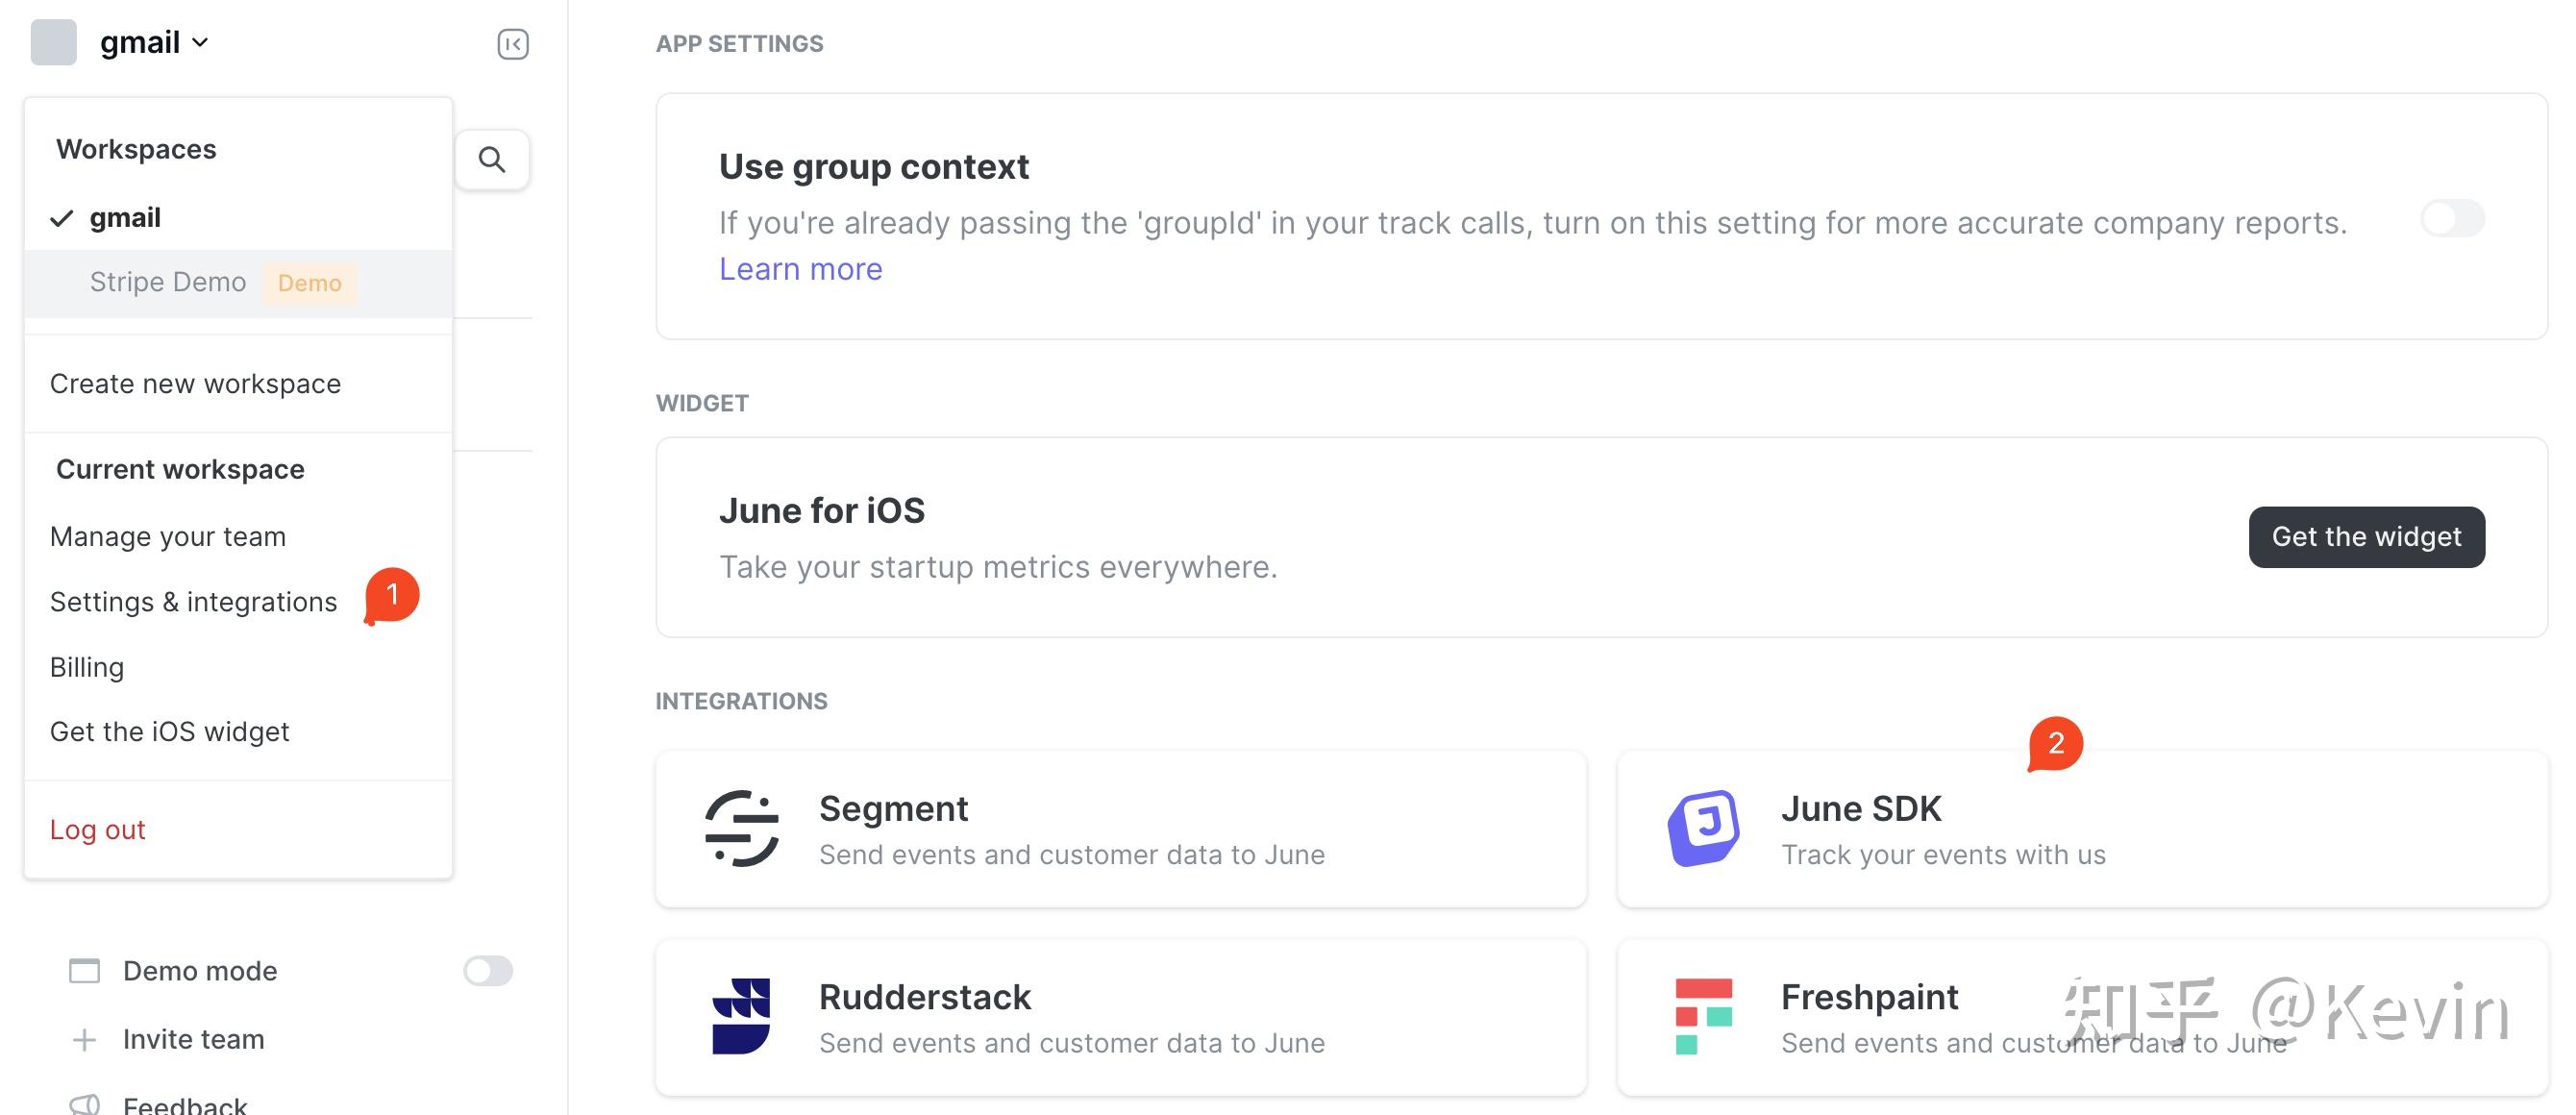Image resolution: width=2576 pixels, height=1115 pixels.
Task: Enable the Demo mode toggle
Action: 488,971
